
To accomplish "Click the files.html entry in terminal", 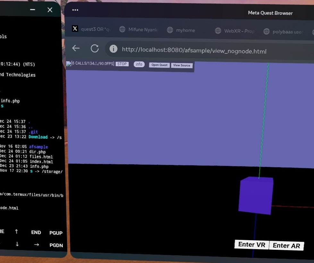I will tap(41, 157).
